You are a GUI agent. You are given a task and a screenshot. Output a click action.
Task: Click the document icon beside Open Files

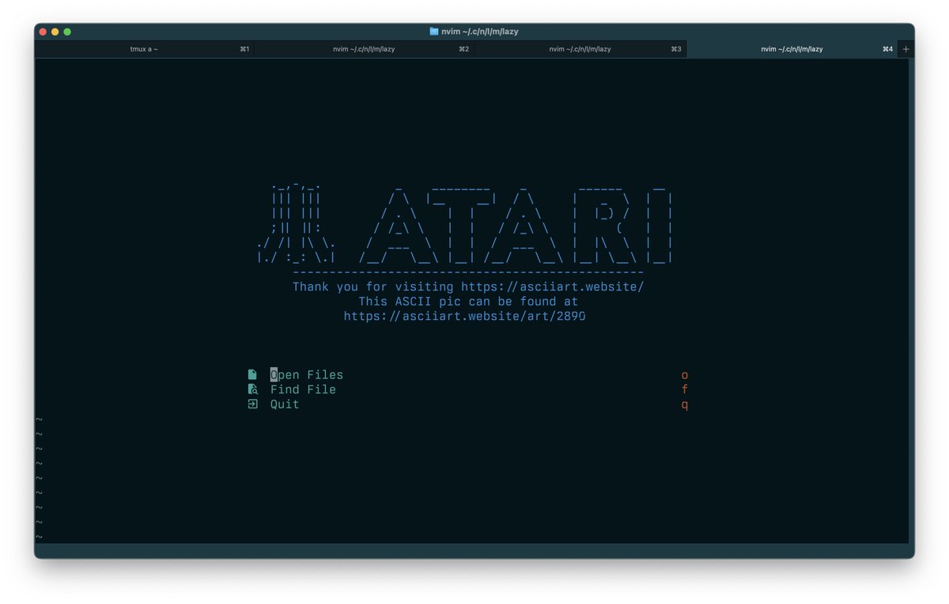[x=252, y=374]
